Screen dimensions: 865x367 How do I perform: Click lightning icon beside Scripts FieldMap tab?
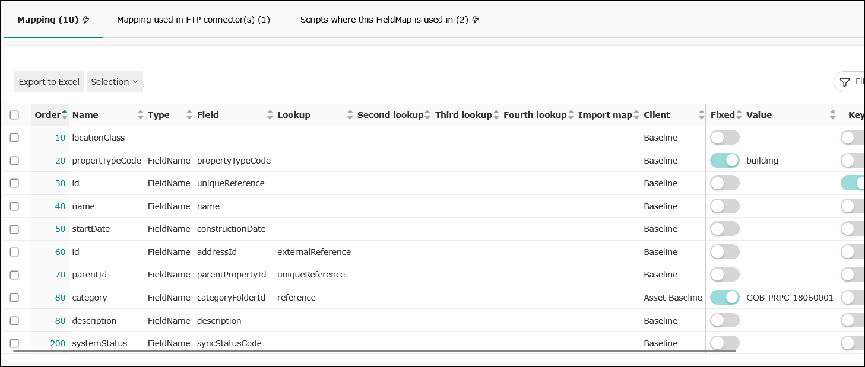475,20
